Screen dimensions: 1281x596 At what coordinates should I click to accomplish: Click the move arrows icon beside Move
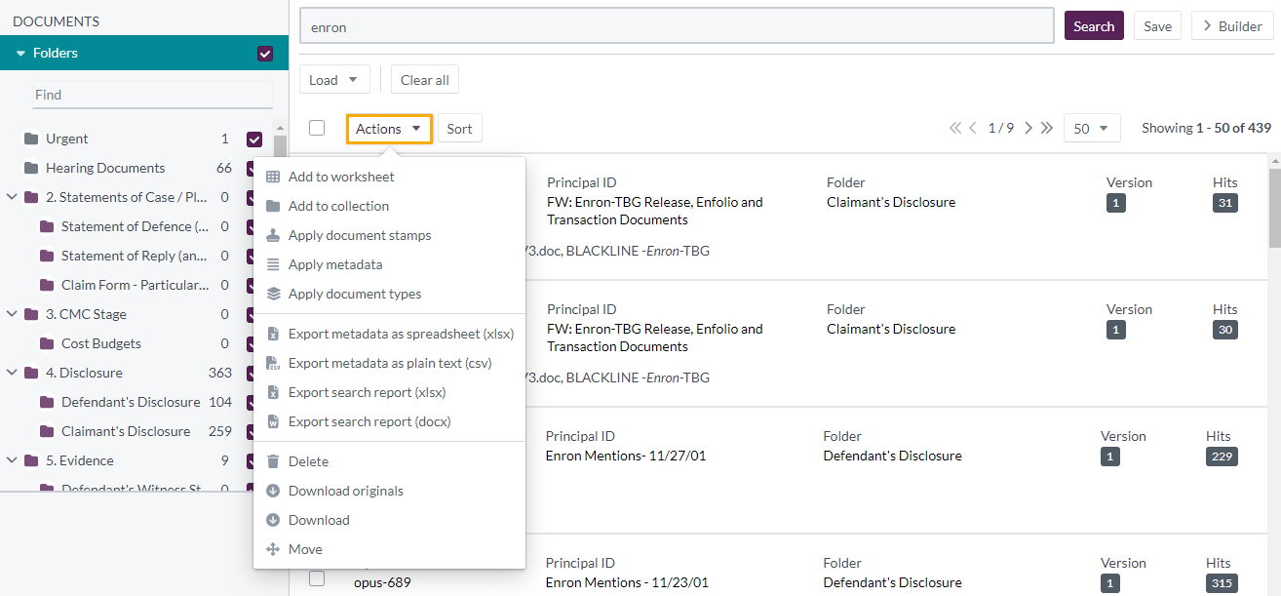[x=273, y=549]
